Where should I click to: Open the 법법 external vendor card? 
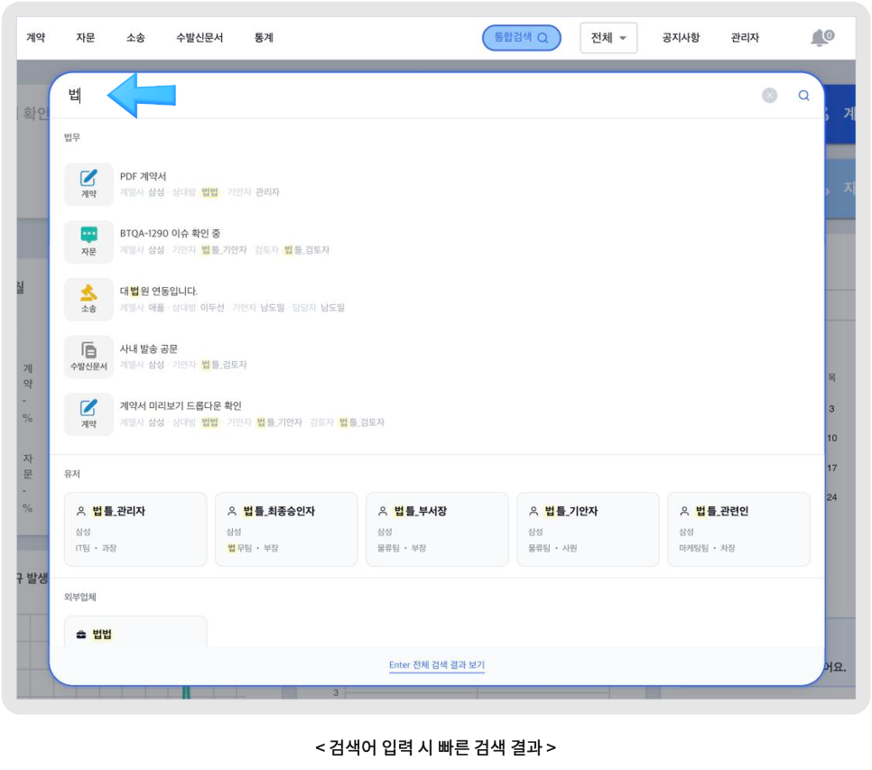point(135,632)
